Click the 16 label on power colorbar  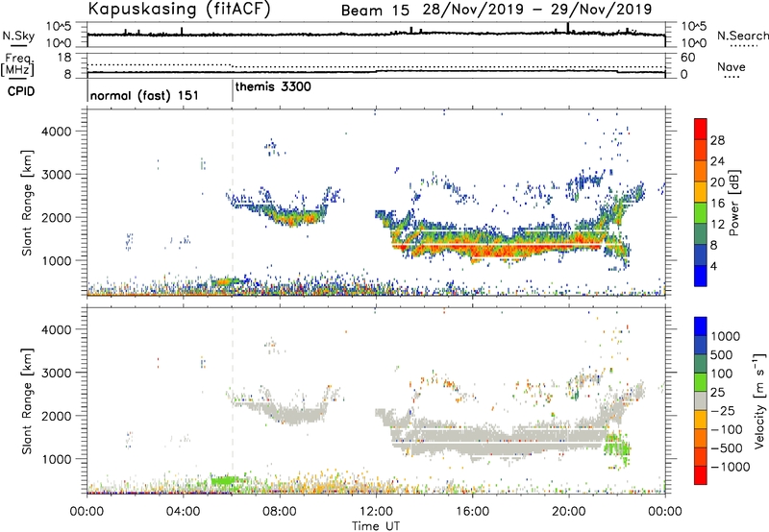coord(717,204)
